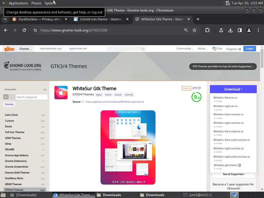
Task: Click the WhiteSur theme preview image
Action: click(x=128, y=147)
